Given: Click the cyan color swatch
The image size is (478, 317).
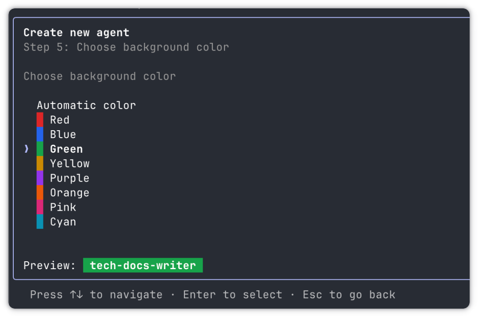Looking at the screenshot, I should [x=40, y=222].
